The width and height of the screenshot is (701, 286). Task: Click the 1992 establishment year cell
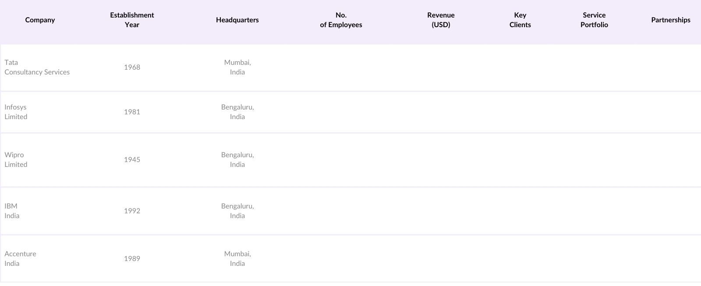click(x=132, y=211)
